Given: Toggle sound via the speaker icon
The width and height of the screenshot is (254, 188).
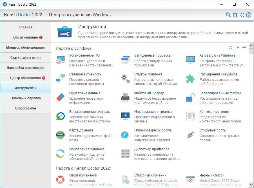Looking at the screenshot, I should (x=242, y=15).
